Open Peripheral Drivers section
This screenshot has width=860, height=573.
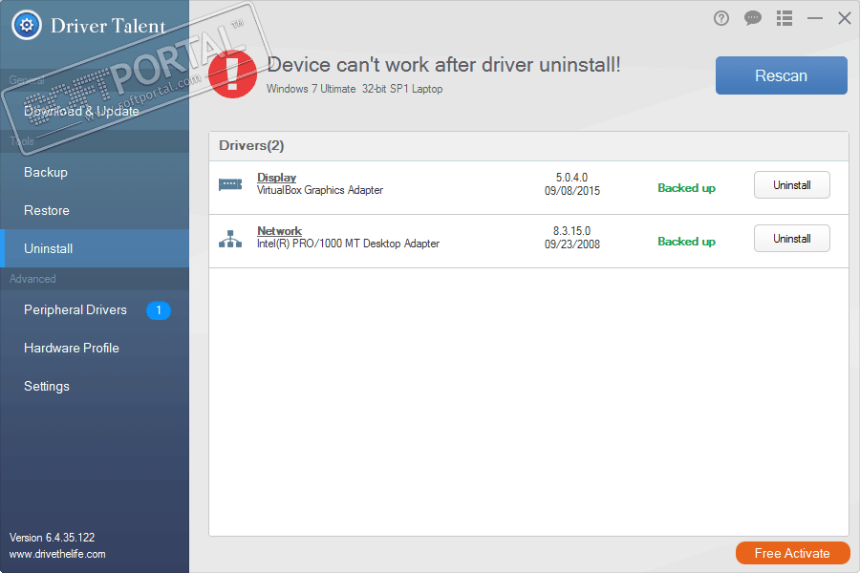point(95,310)
